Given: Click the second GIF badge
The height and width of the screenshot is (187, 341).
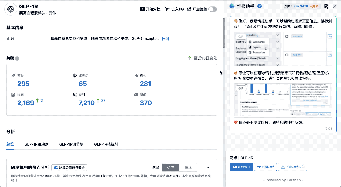Looking at the screenshot, I should [241, 88].
